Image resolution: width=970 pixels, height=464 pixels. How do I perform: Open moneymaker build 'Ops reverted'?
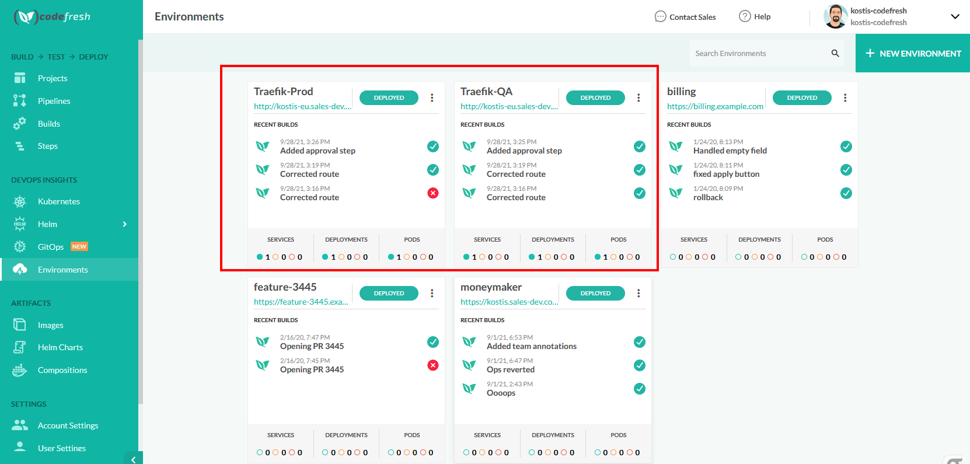point(511,369)
